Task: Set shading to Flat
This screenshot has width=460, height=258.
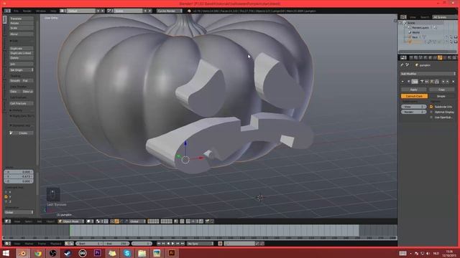Action: [27, 80]
